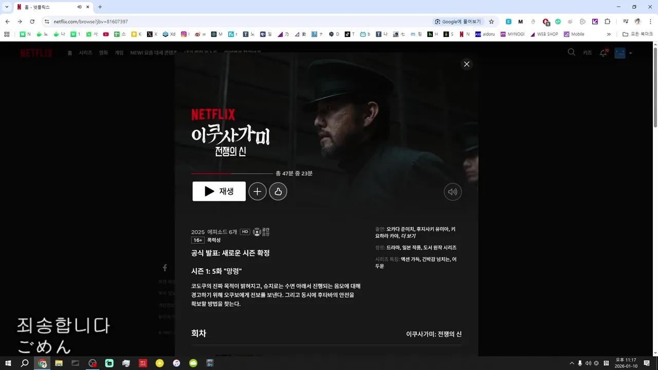The image size is (658, 370).
Task: Close the Netflix title details dialog
Action: 466,64
